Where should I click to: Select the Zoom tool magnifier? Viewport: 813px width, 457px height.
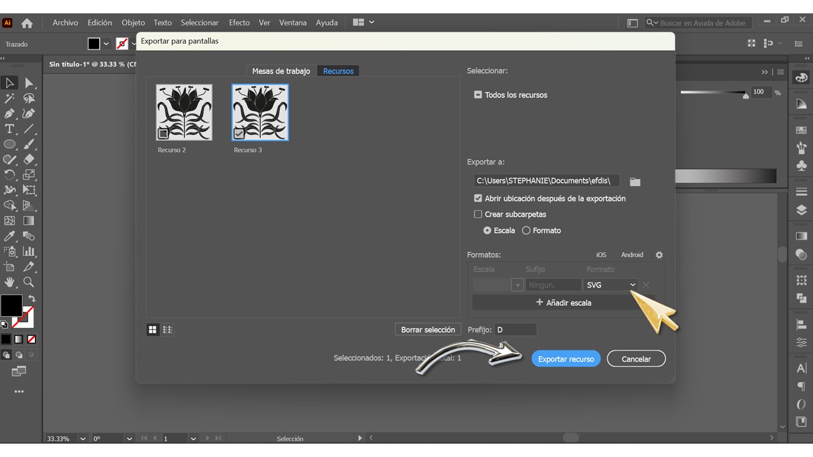point(29,282)
